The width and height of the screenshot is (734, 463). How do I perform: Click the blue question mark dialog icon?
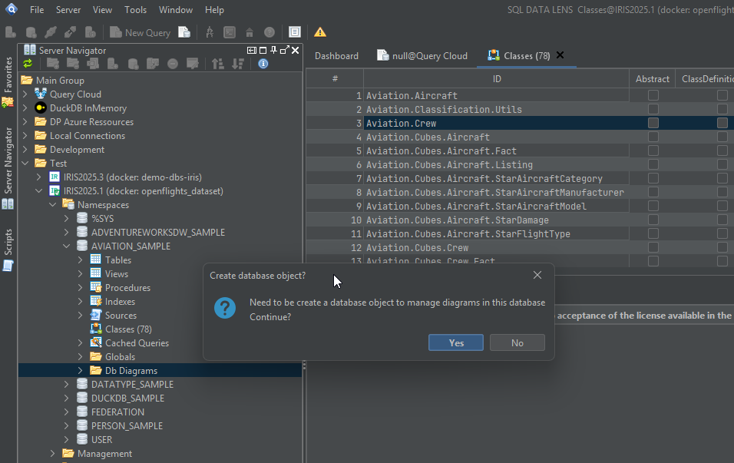[x=225, y=308]
